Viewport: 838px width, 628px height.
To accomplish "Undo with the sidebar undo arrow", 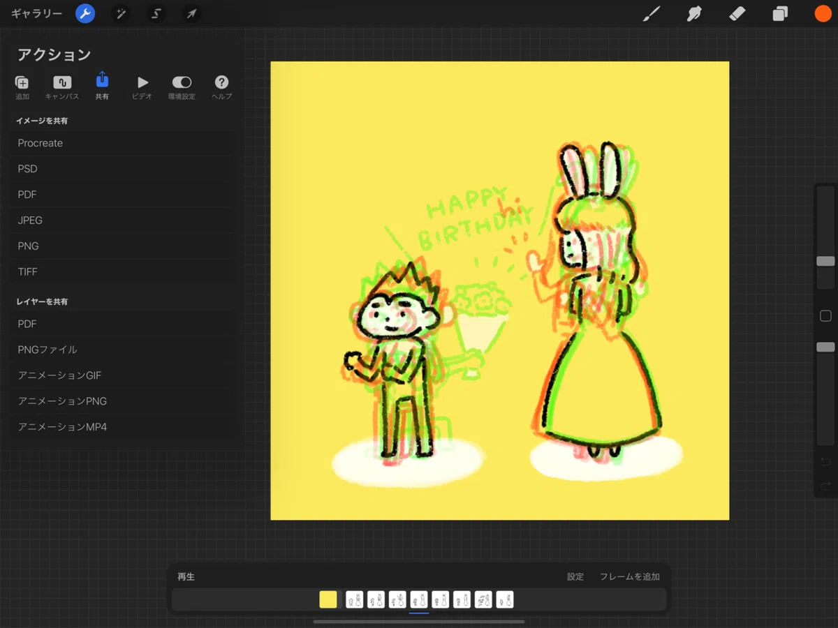I will tap(825, 462).
